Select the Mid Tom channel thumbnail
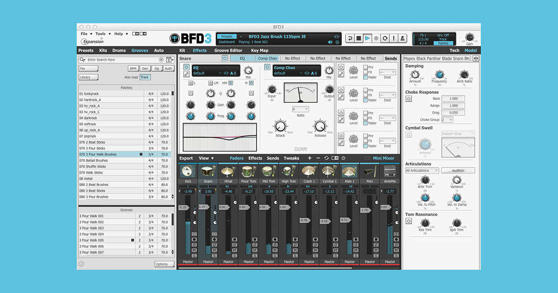The height and width of the screenshot is (293, 558). coord(268,172)
